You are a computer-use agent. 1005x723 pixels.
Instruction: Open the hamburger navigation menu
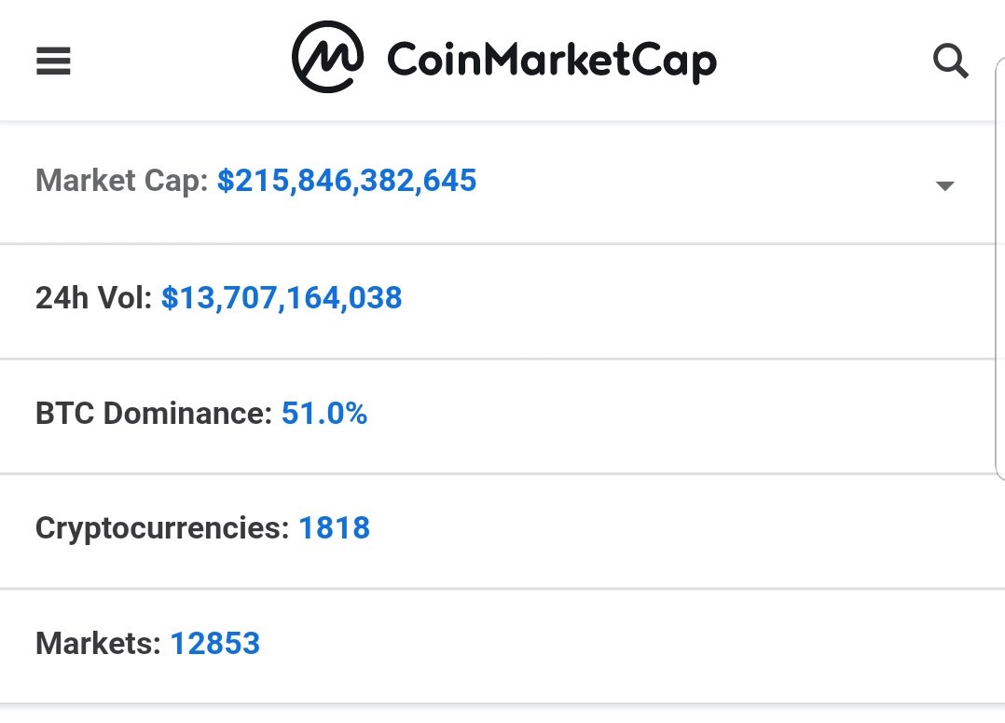click(53, 61)
